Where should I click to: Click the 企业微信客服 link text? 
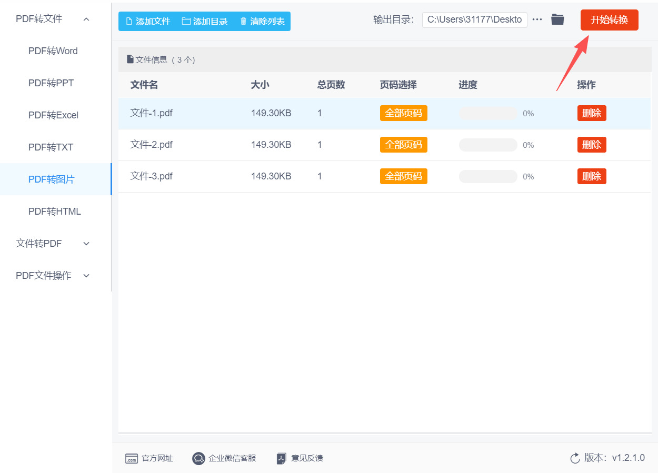(x=232, y=458)
